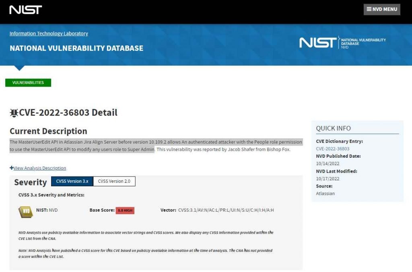This screenshot has width=412, height=272.
Task: Click the gold NVD badge icon
Action: [x=26, y=212]
